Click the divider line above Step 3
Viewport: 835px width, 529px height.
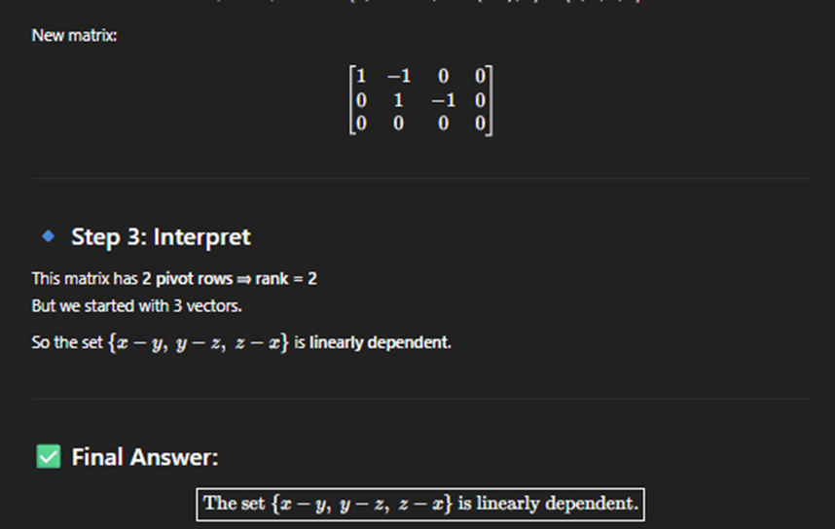(x=420, y=178)
